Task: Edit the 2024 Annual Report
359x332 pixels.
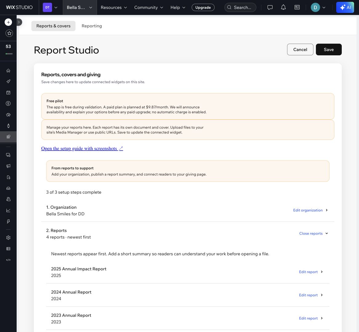Action: coord(311,295)
